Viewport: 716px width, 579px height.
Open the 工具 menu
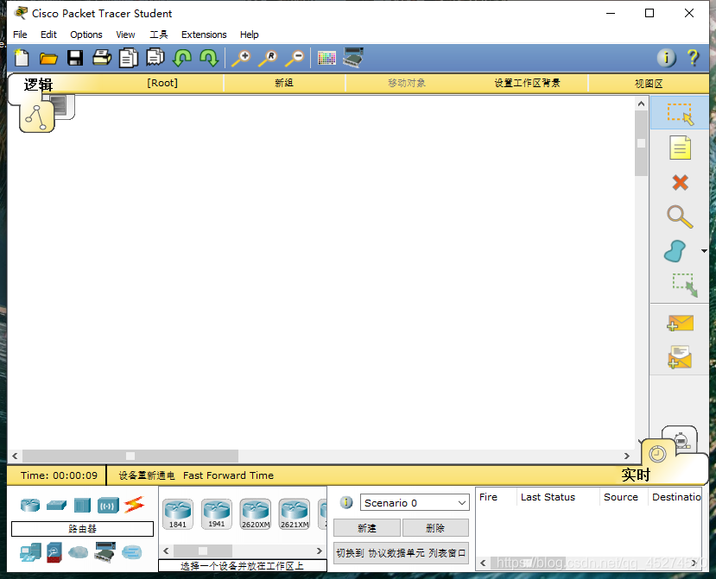point(158,35)
